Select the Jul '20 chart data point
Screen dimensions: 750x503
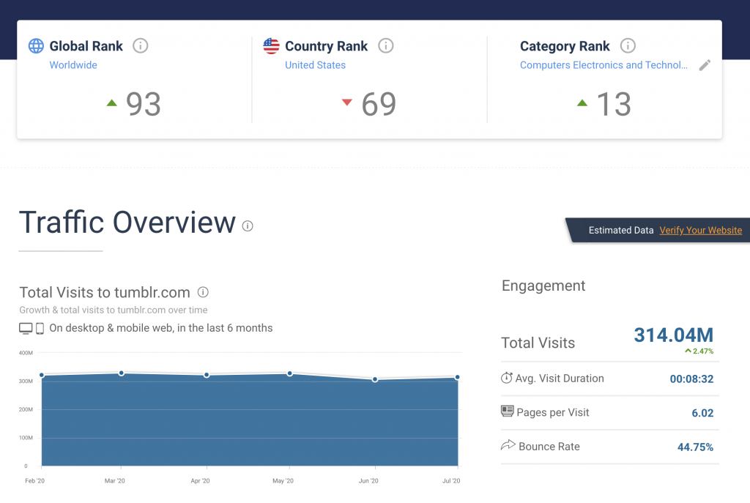pyautogui.click(x=458, y=377)
